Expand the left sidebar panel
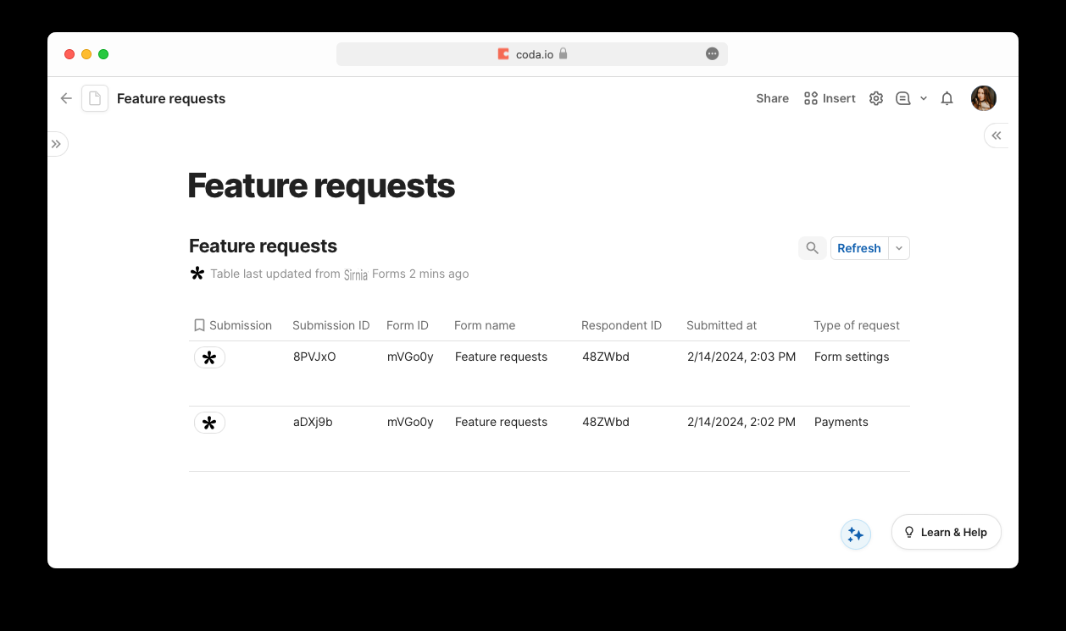1066x631 pixels. [56, 144]
